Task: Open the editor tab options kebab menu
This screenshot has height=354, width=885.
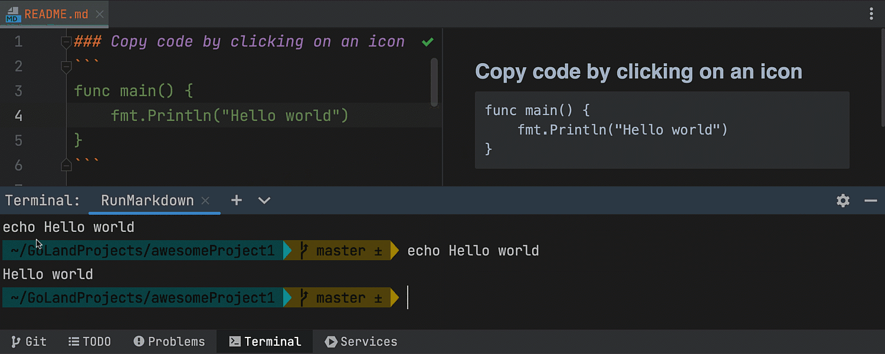Action: pos(871,14)
